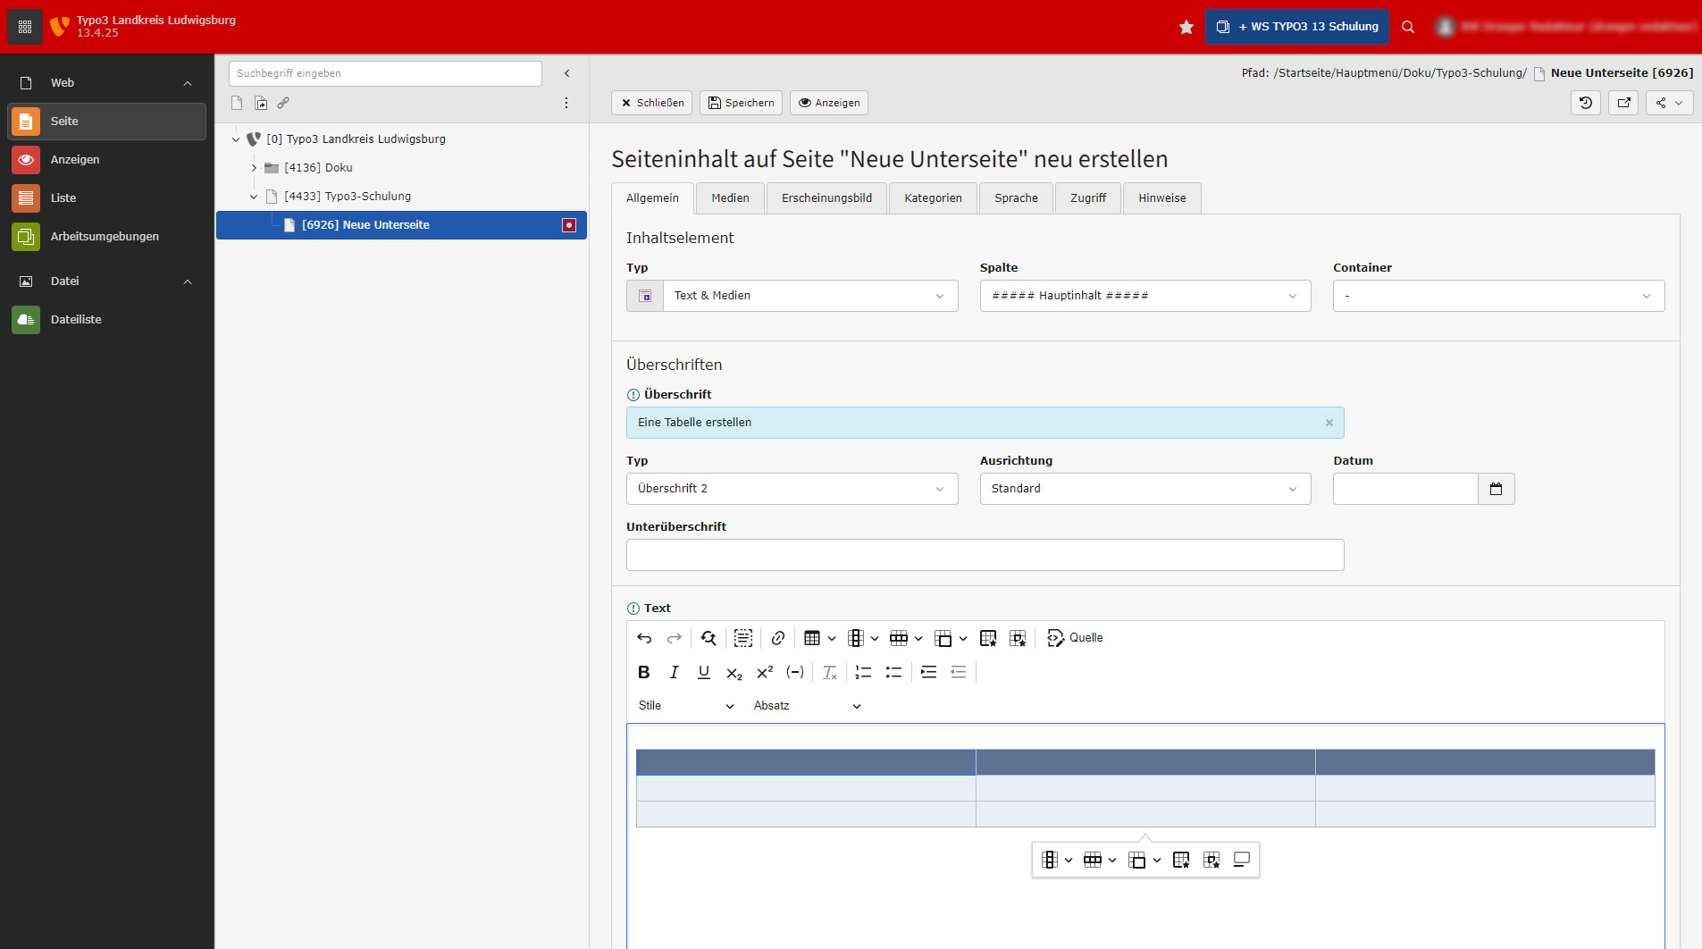Click the undo arrow in editor toolbar
1702x949 pixels.
644,638
